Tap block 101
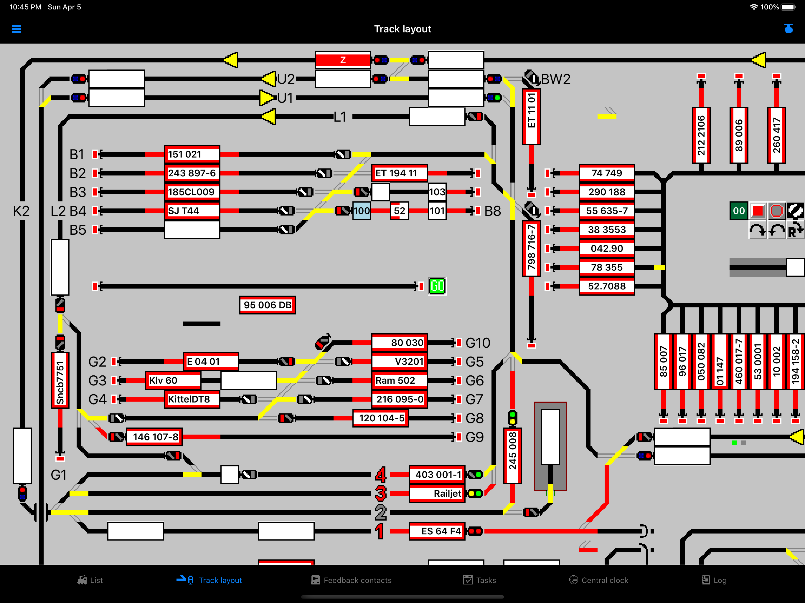 [x=437, y=211]
